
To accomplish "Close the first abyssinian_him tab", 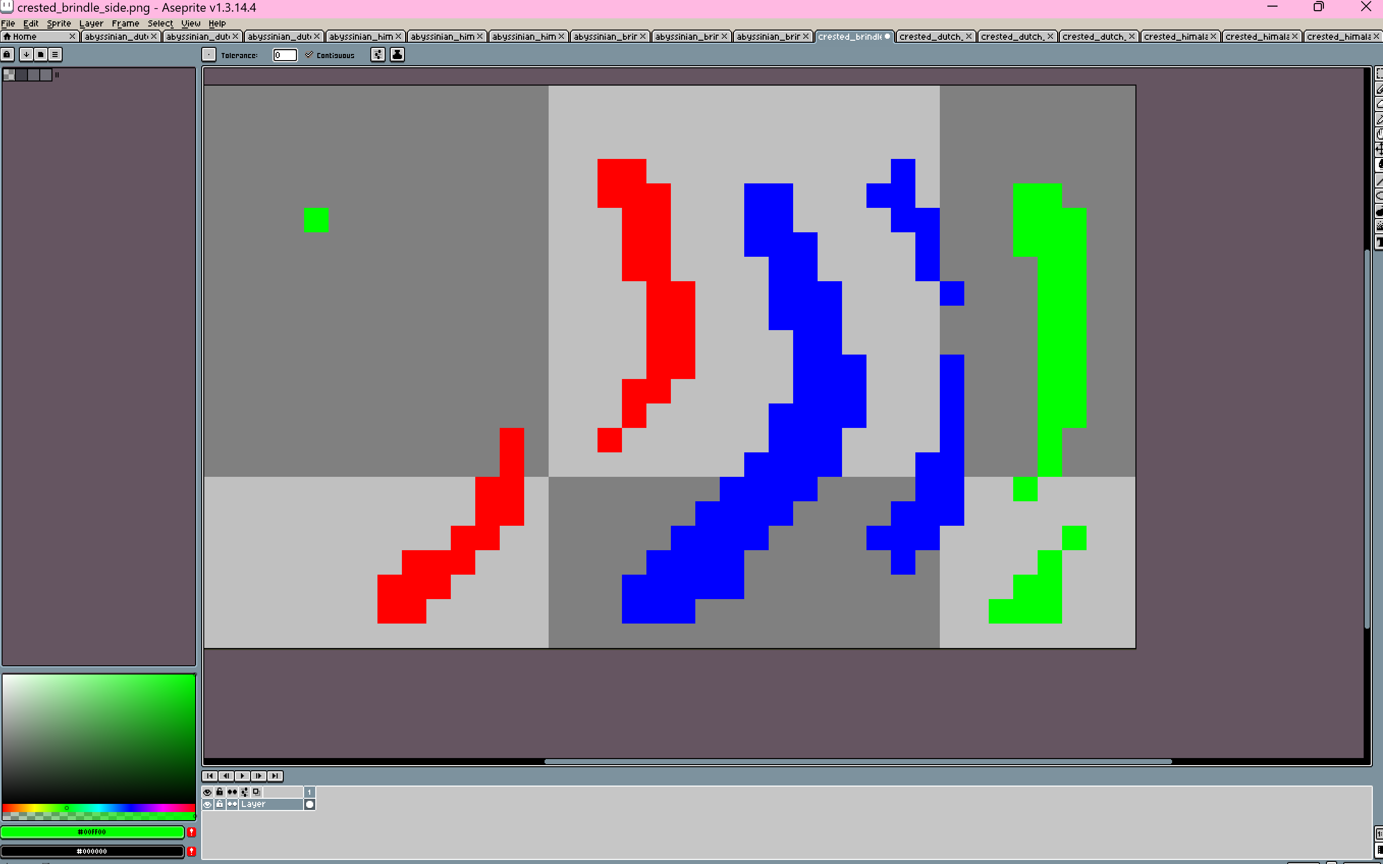I will [399, 37].
